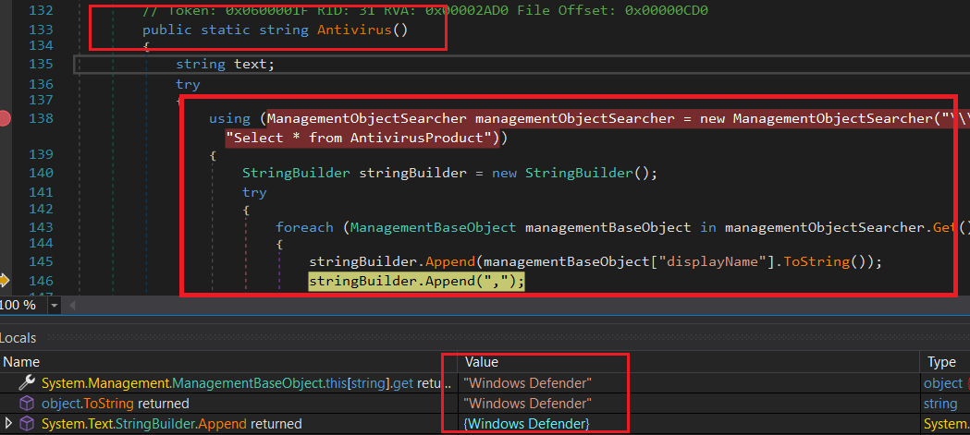Click the "Windows Defender" value in the ManagementBaseObject row
Viewport: 970px width, 435px height.
click(x=528, y=383)
